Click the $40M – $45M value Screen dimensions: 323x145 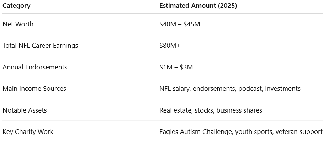(x=180, y=24)
